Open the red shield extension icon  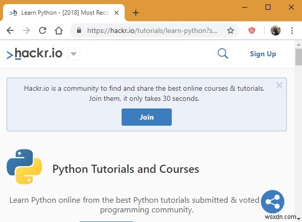pos(251,30)
